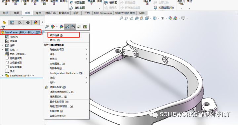Click the Zoom to Fit magnifier icon

(x=121, y=19)
